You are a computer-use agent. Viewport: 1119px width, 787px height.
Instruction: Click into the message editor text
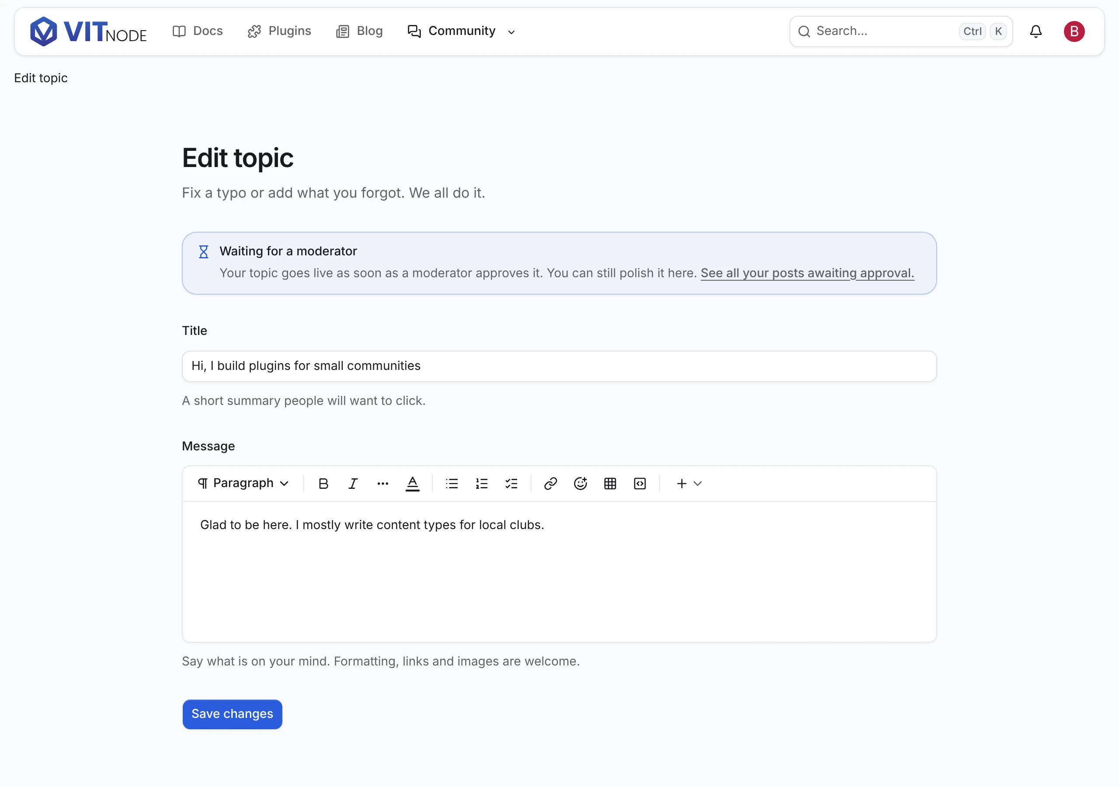click(x=372, y=525)
